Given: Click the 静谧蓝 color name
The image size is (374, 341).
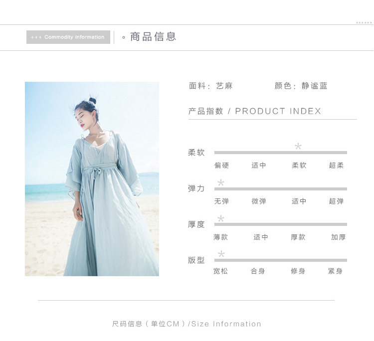Looking at the screenshot, I should pos(314,86).
